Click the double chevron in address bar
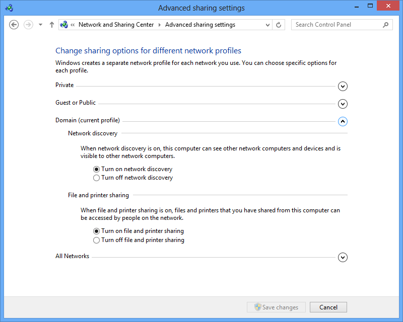The height and width of the screenshot is (322, 403). point(73,25)
